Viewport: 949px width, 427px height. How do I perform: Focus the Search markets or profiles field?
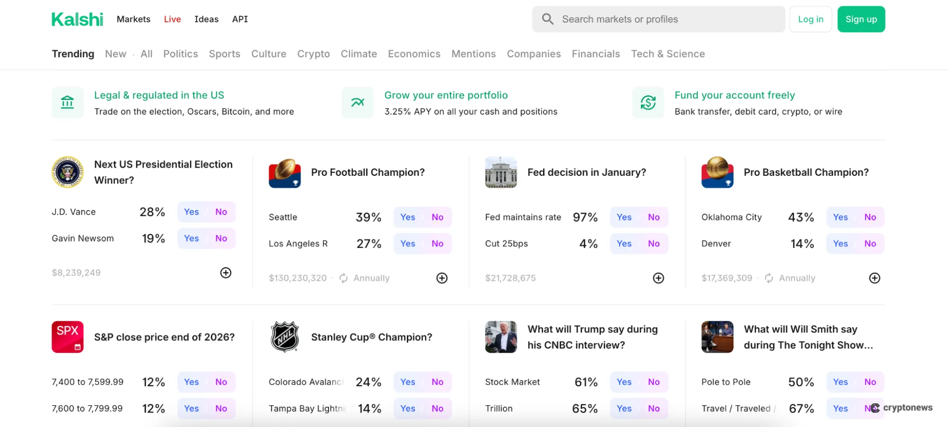tap(665, 19)
